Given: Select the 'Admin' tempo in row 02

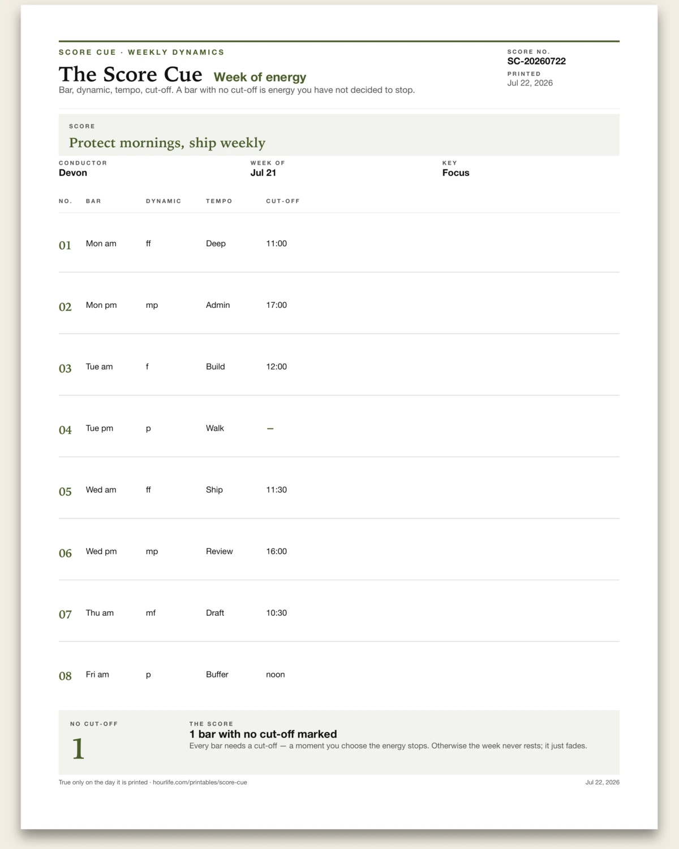Looking at the screenshot, I should (218, 305).
